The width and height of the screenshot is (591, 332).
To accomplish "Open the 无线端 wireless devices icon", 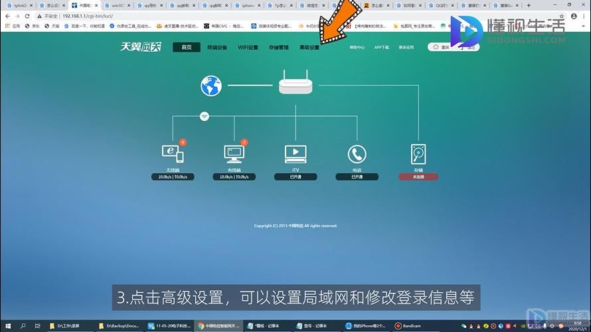I will point(173,154).
